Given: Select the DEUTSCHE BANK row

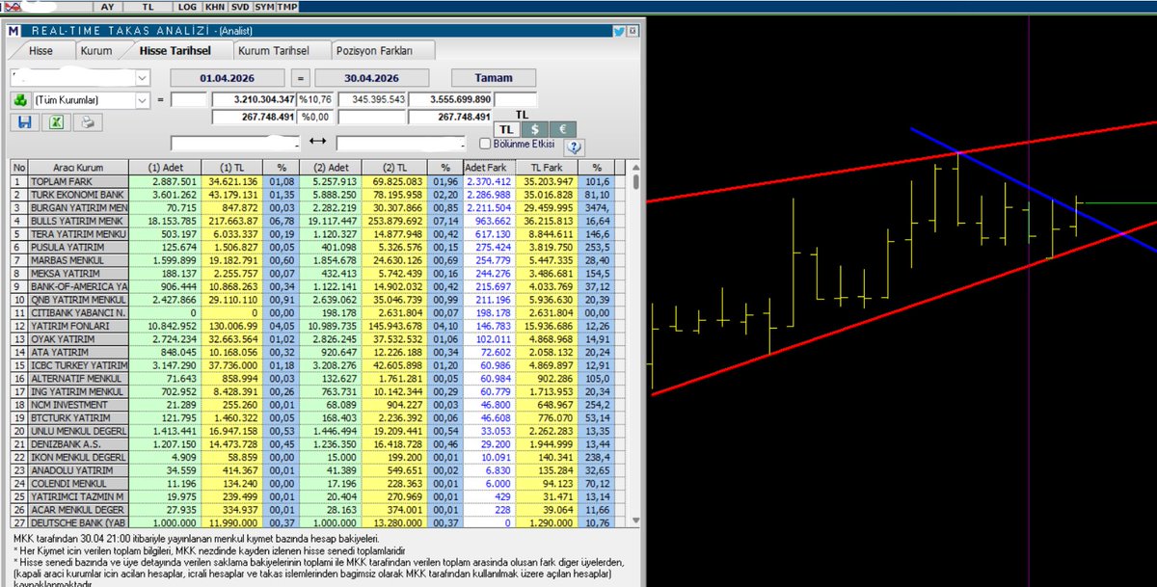Looking at the screenshot, I should (x=320, y=523).
